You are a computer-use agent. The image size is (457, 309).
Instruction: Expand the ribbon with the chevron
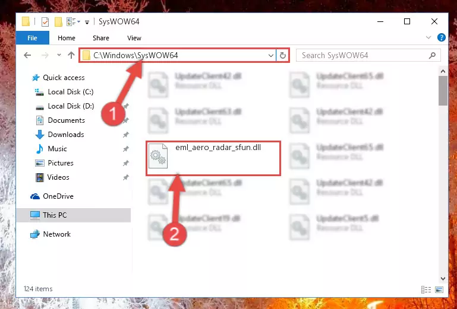[428, 37]
